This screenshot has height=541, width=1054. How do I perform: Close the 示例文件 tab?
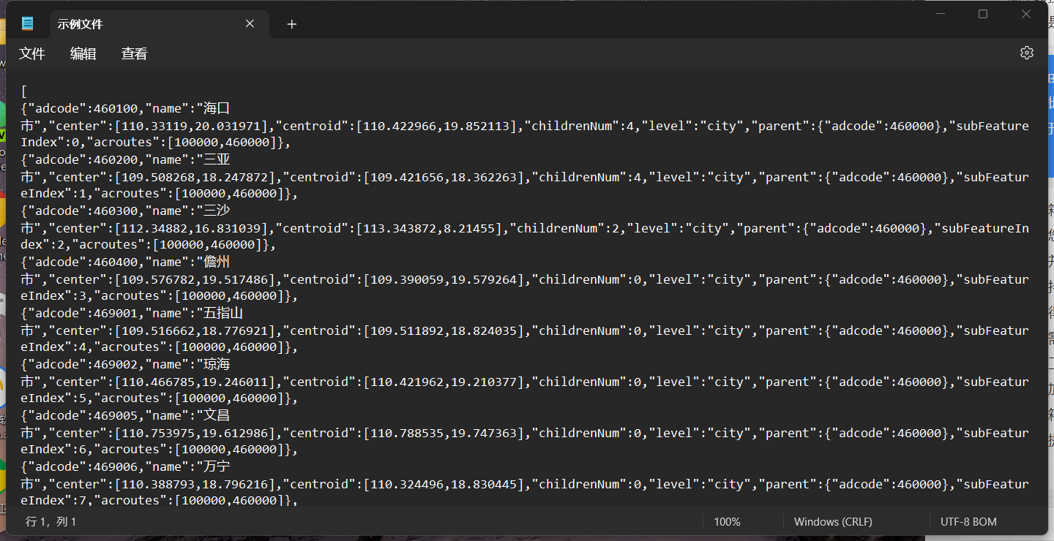tap(250, 23)
